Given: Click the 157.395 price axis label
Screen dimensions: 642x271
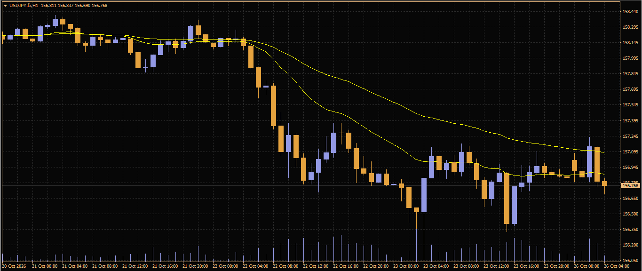Looking at the screenshot, I should point(630,121).
